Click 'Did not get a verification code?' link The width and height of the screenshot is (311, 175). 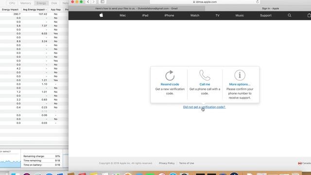[x=204, y=107]
